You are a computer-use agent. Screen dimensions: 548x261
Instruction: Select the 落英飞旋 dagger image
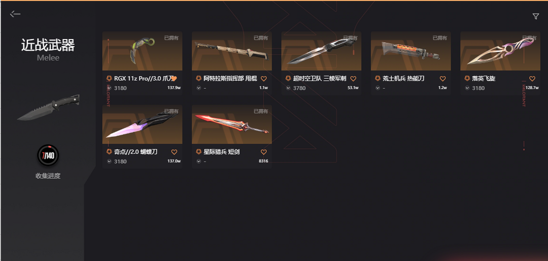tap(500, 51)
